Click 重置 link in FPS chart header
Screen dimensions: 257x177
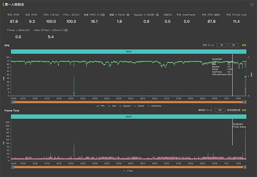tap(245, 45)
